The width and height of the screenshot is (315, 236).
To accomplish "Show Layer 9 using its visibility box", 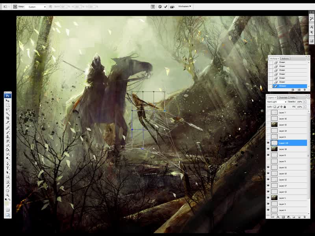I will [268, 161].
